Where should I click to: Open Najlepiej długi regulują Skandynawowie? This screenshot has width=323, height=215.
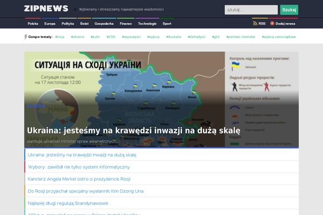point(68,203)
